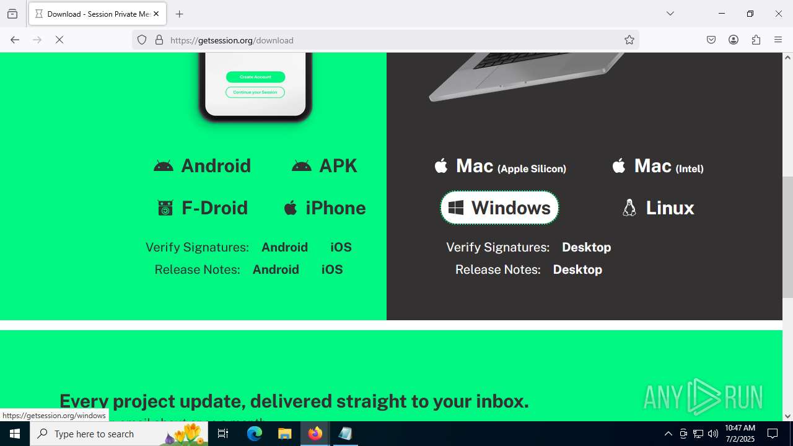The width and height of the screenshot is (793, 446).
Task: Verify Signatures for Android
Action: pyautogui.click(x=284, y=247)
